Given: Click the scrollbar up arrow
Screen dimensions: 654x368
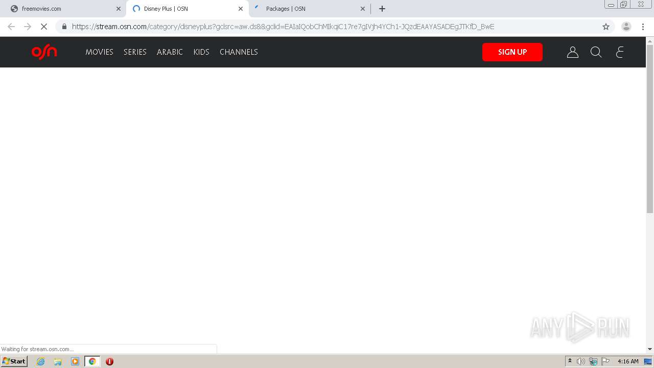Looking at the screenshot, I should tap(650, 40).
